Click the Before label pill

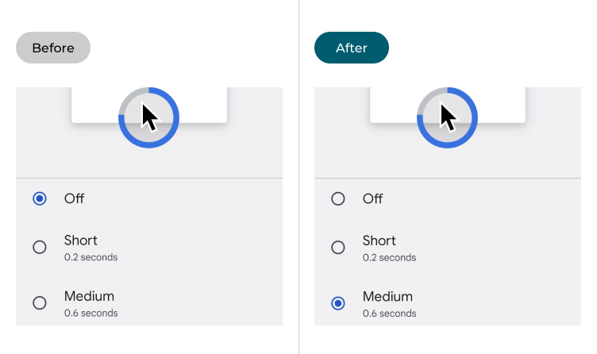pos(53,48)
